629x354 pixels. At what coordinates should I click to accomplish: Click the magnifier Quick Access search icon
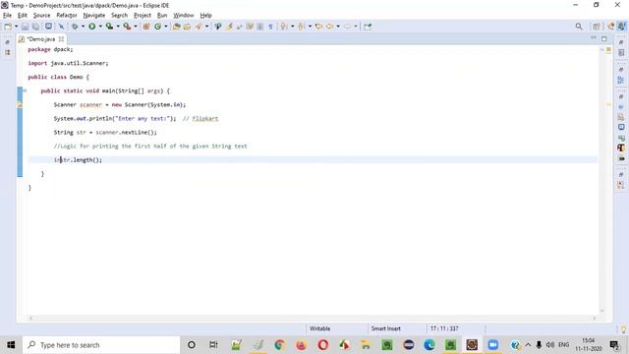coord(579,27)
